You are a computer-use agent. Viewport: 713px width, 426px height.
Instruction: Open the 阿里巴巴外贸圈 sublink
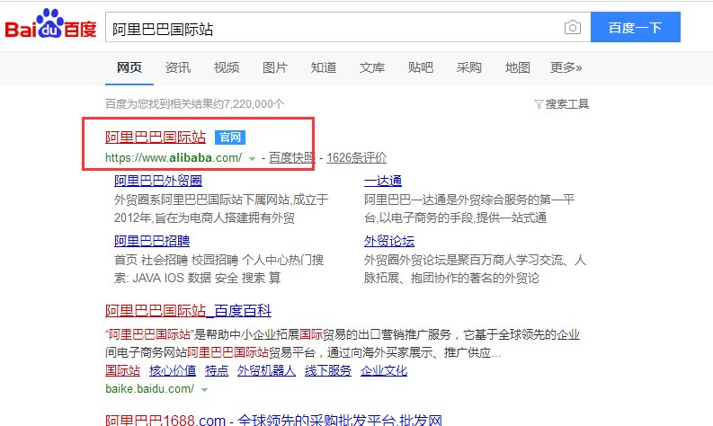coord(158,181)
